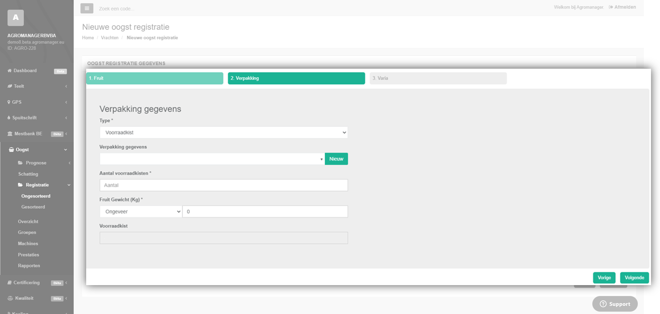Open Dashboard from the sidebar
Screen dimensions: 660x314
(x=25, y=71)
